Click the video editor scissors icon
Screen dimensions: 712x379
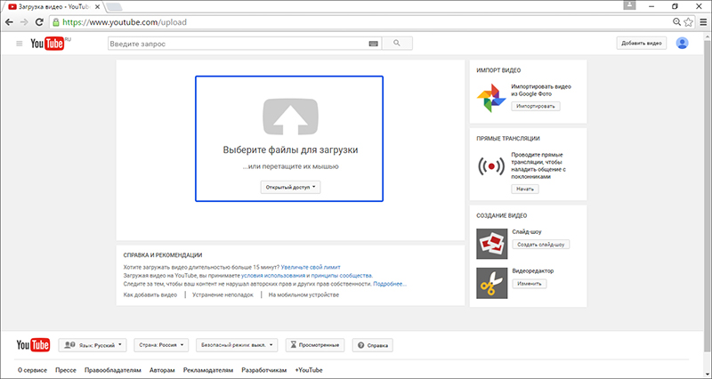489,281
